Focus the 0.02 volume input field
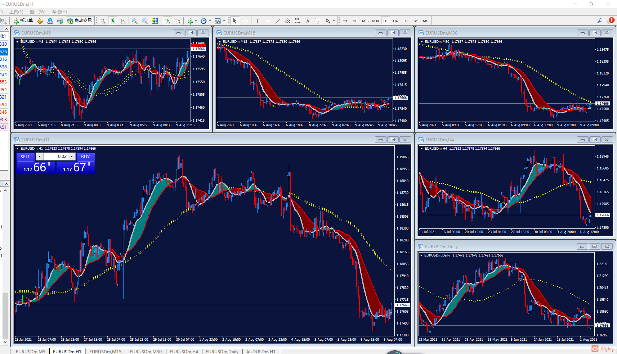 click(55, 156)
